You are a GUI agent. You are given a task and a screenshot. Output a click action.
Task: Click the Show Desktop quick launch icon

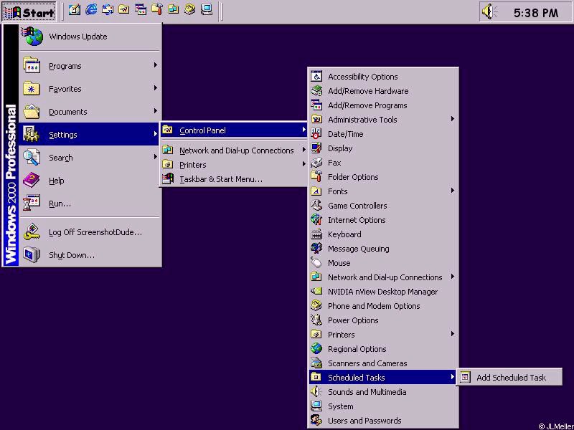click(75, 10)
